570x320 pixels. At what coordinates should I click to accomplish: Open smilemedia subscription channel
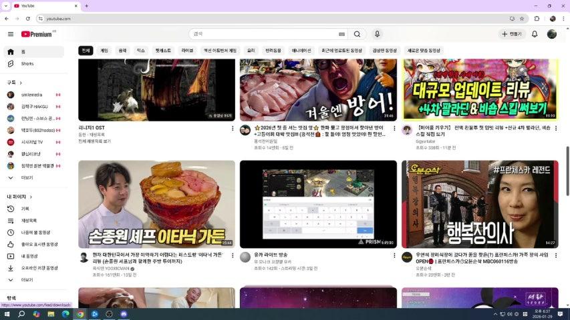pyautogui.click(x=34, y=95)
